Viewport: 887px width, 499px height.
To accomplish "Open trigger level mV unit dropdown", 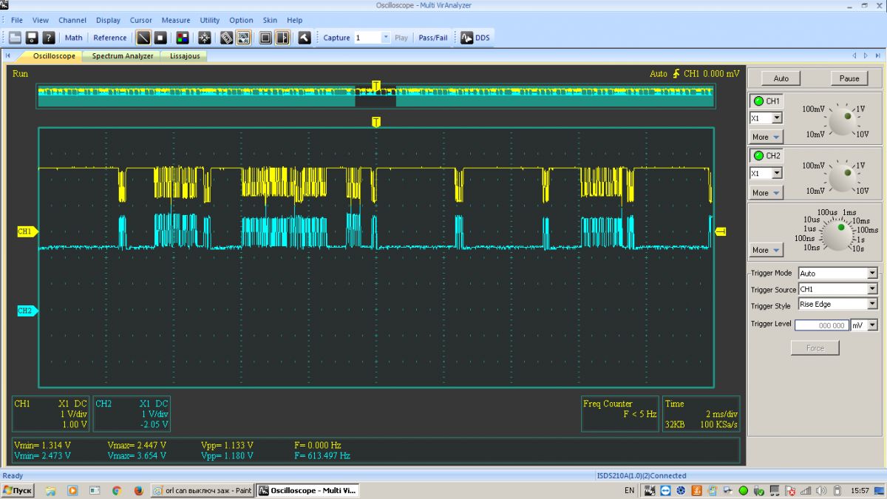I will 873,325.
